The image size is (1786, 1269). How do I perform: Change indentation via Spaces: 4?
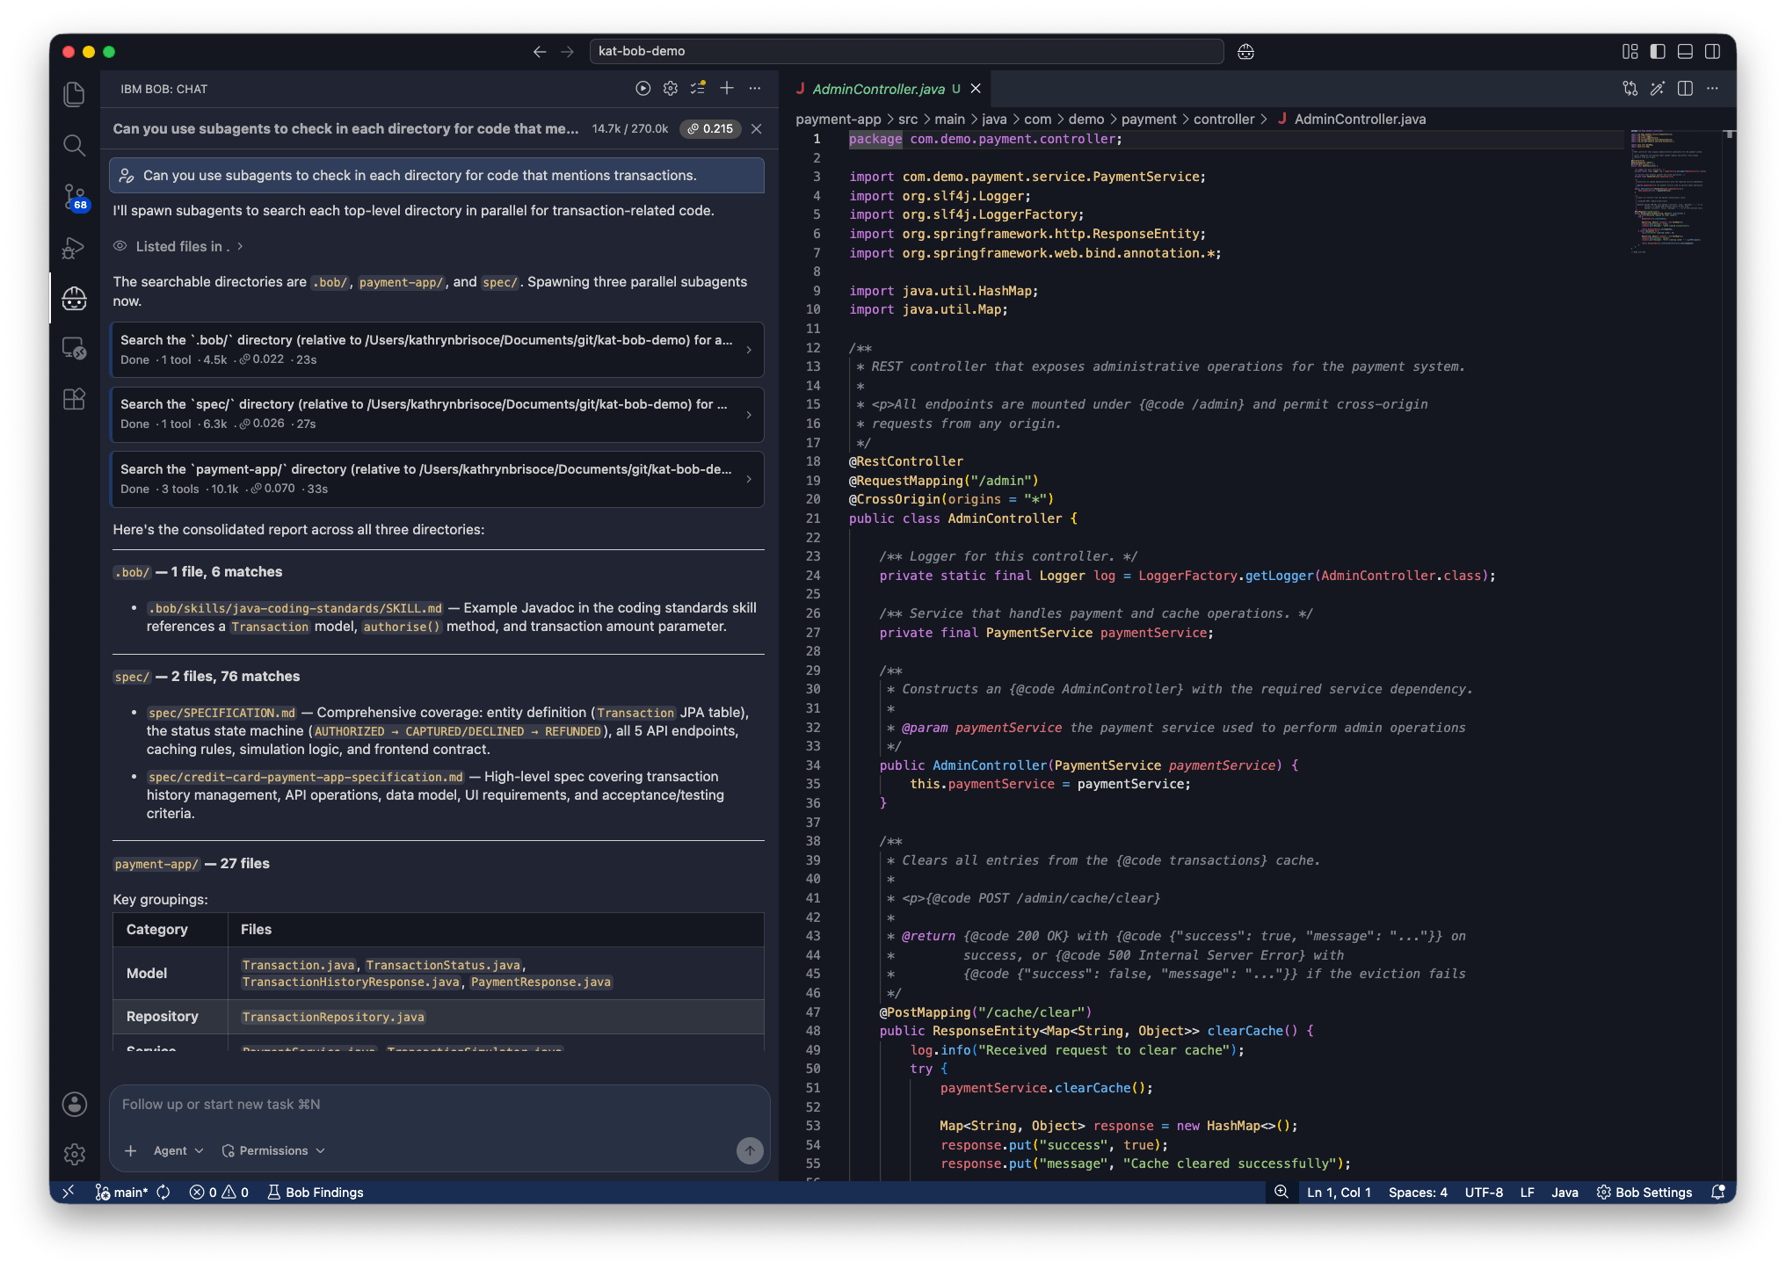[x=1418, y=1192]
